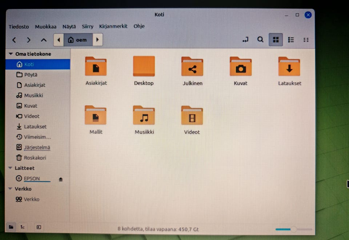
Task: Eject the EPSON device
Action: pos(61,179)
